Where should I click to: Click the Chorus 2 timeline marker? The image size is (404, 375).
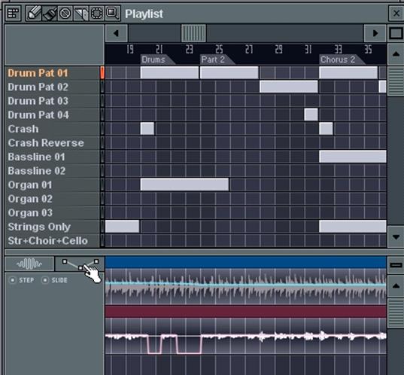click(342, 59)
